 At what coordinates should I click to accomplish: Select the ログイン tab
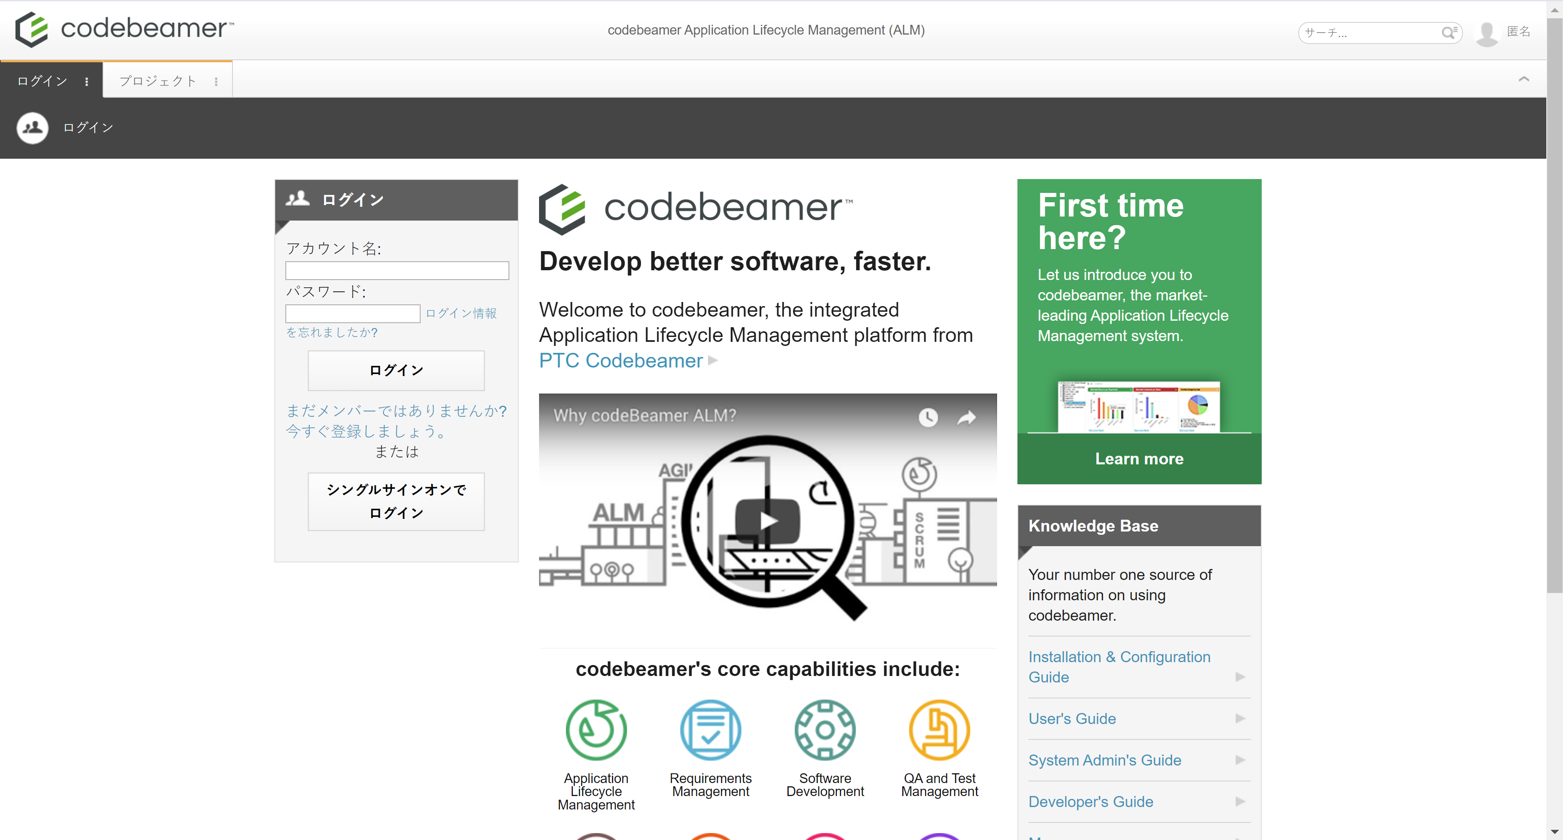42,81
